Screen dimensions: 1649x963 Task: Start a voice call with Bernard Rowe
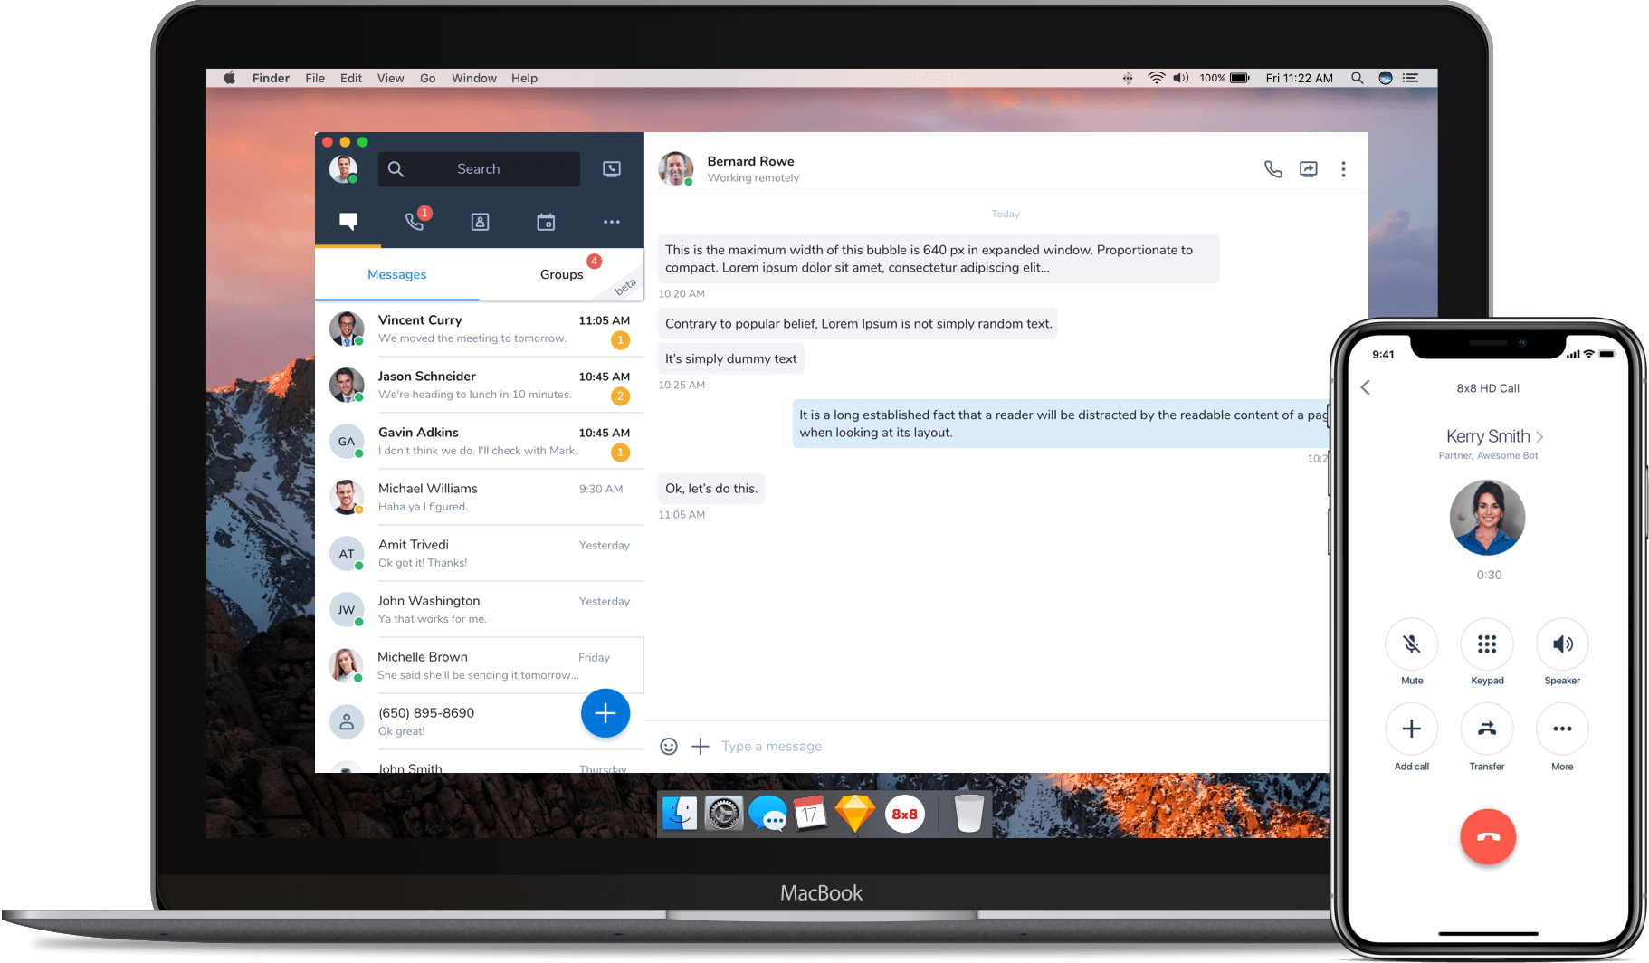1272,169
